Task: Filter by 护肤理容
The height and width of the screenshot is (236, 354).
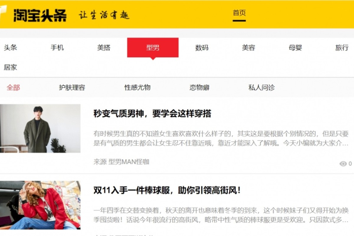Action: pos(72,88)
